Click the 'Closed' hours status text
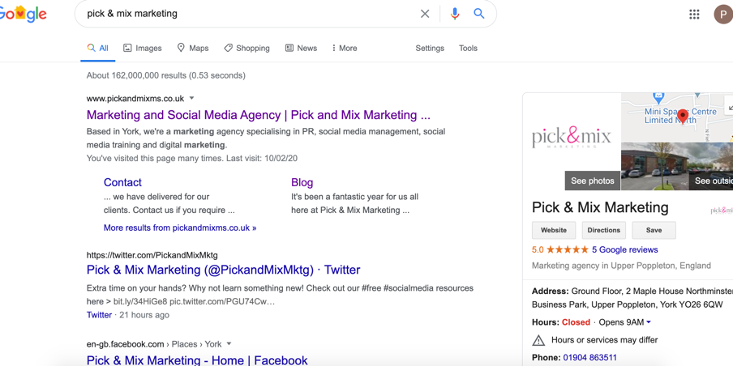The height and width of the screenshot is (366, 733). coord(576,322)
